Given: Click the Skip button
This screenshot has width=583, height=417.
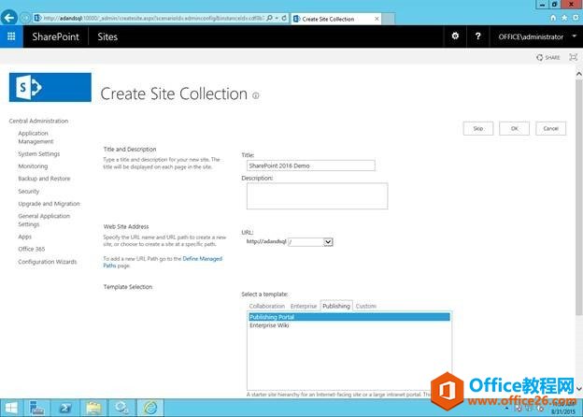Looking at the screenshot, I should (x=478, y=128).
